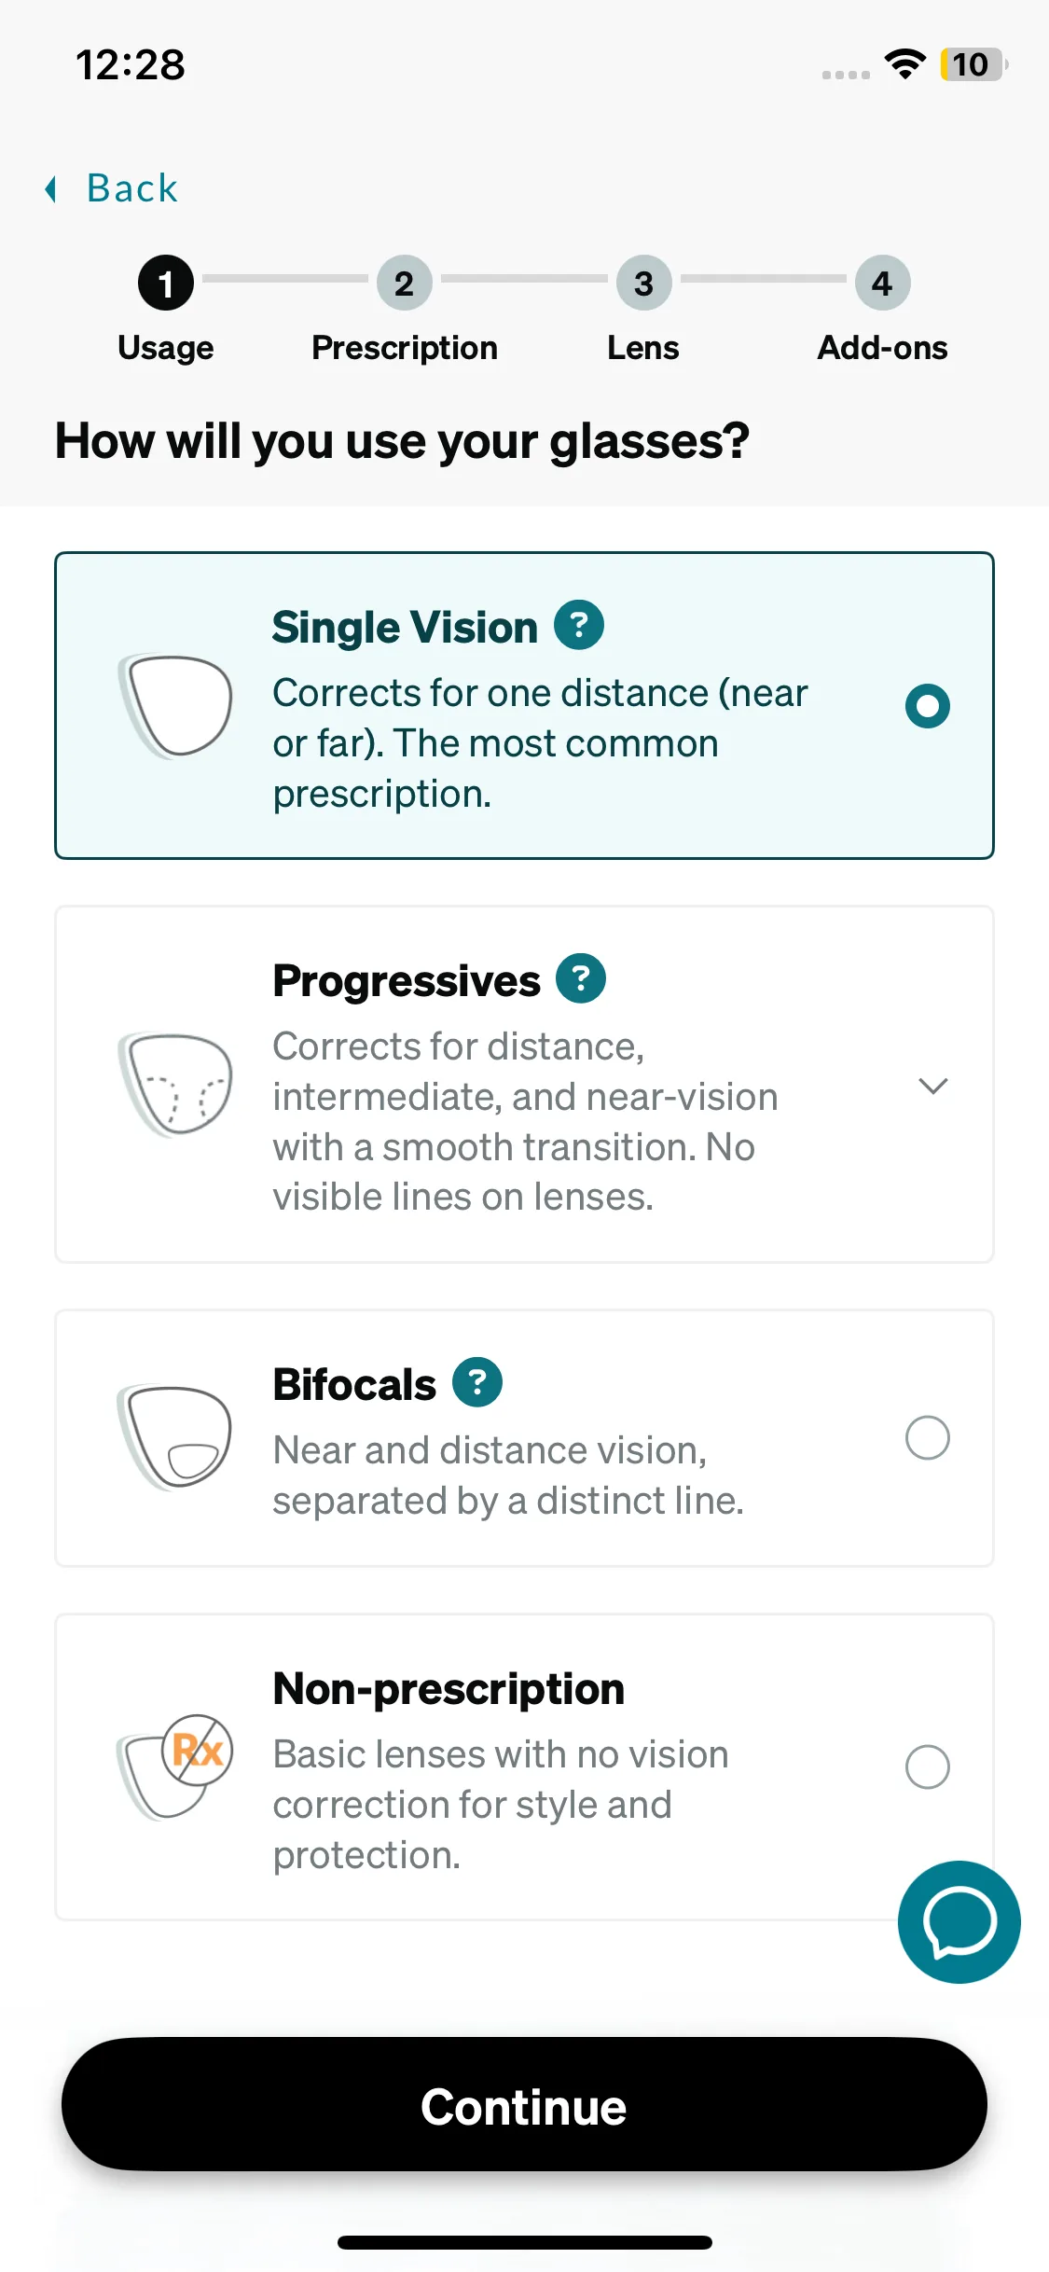This screenshot has width=1049, height=2272.
Task: Jump to step 3 Lens
Action: (x=643, y=284)
